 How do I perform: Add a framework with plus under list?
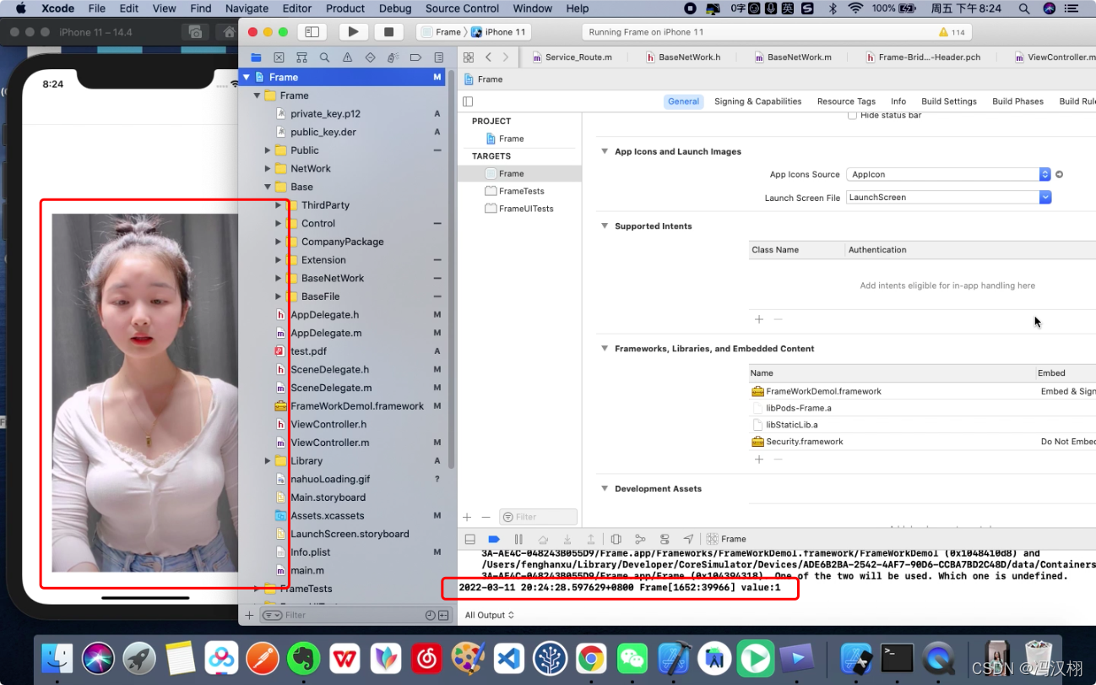758,459
